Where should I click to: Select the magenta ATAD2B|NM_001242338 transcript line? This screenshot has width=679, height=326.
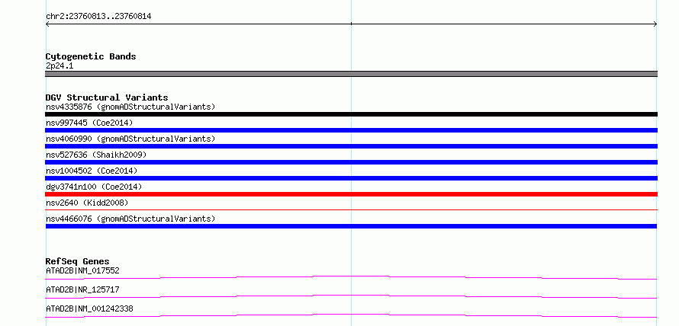coord(351,315)
